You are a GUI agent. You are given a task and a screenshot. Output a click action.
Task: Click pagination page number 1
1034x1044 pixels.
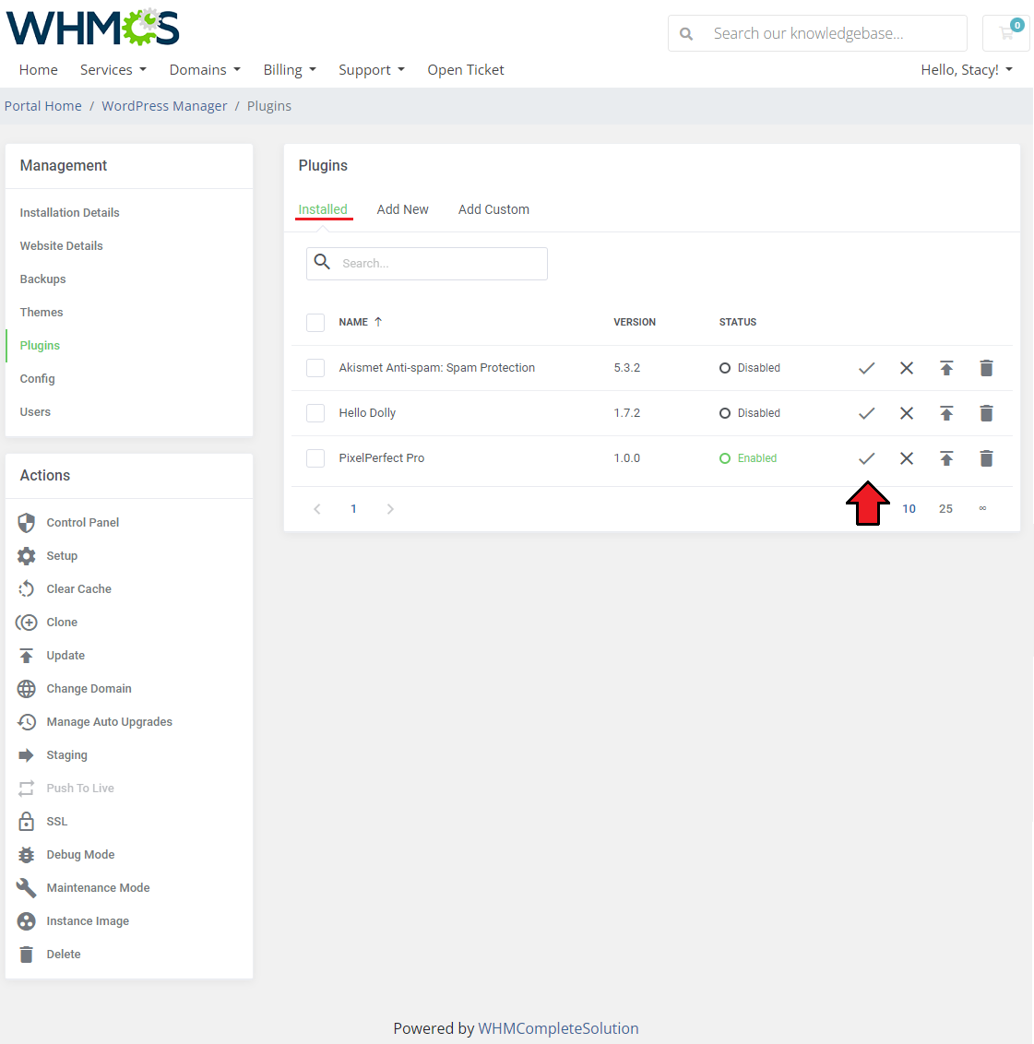pos(353,509)
